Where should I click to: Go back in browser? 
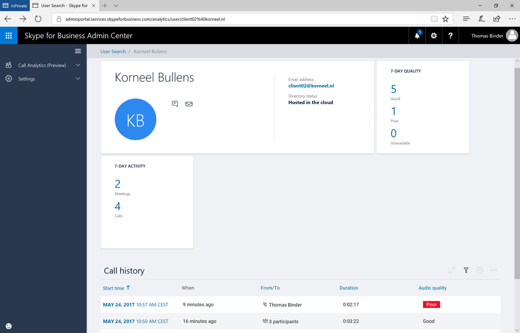point(8,19)
